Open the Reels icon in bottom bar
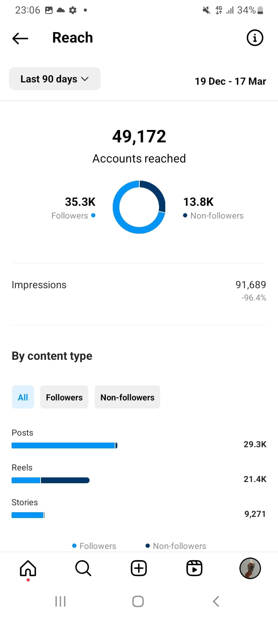Image resolution: width=278 pixels, height=619 pixels. click(194, 568)
